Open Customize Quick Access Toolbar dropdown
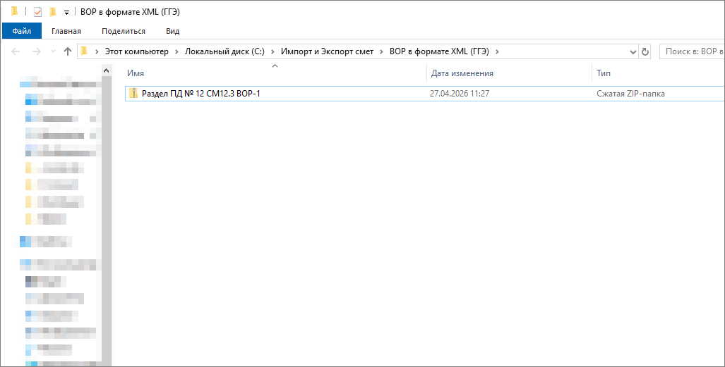 tap(66, 13)
